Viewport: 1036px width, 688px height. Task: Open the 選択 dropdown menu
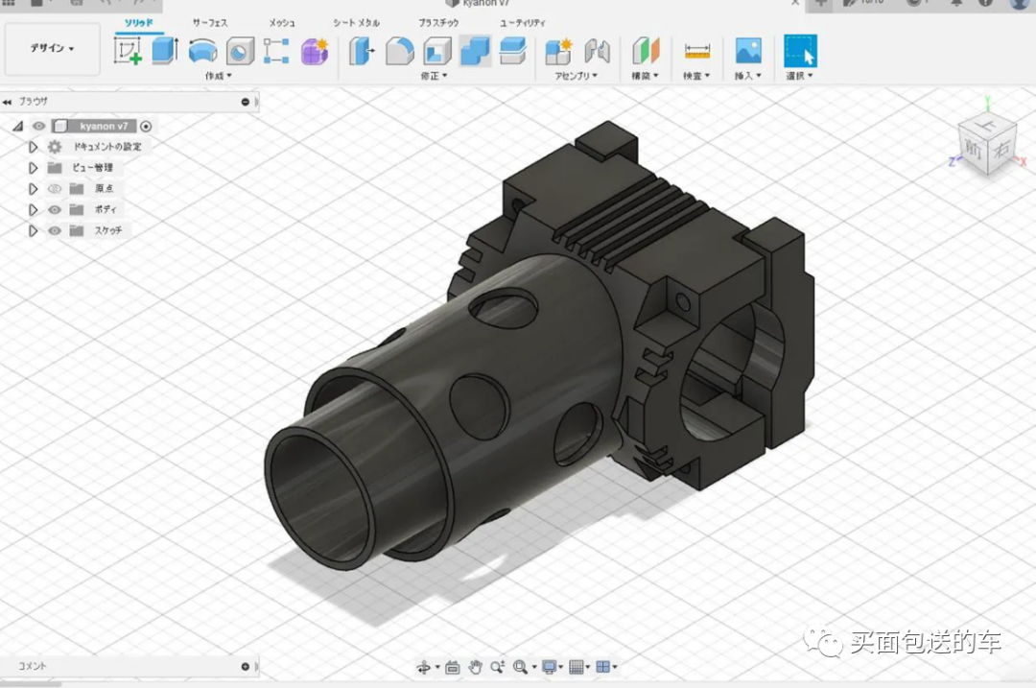click(x=799, y=76)
